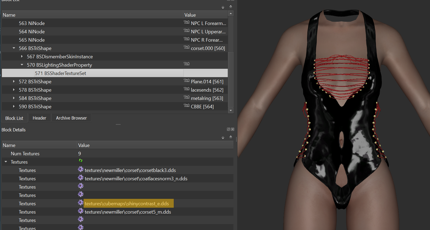The image size is (430, 230).
Task: Expand all rows in Block Details
Action: (x=223, y=138)
